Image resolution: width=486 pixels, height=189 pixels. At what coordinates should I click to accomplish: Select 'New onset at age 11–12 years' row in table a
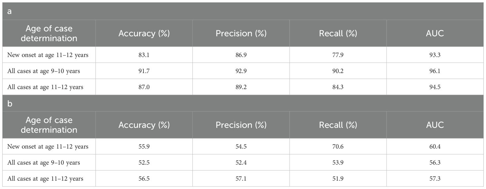(x=48, y=55)
